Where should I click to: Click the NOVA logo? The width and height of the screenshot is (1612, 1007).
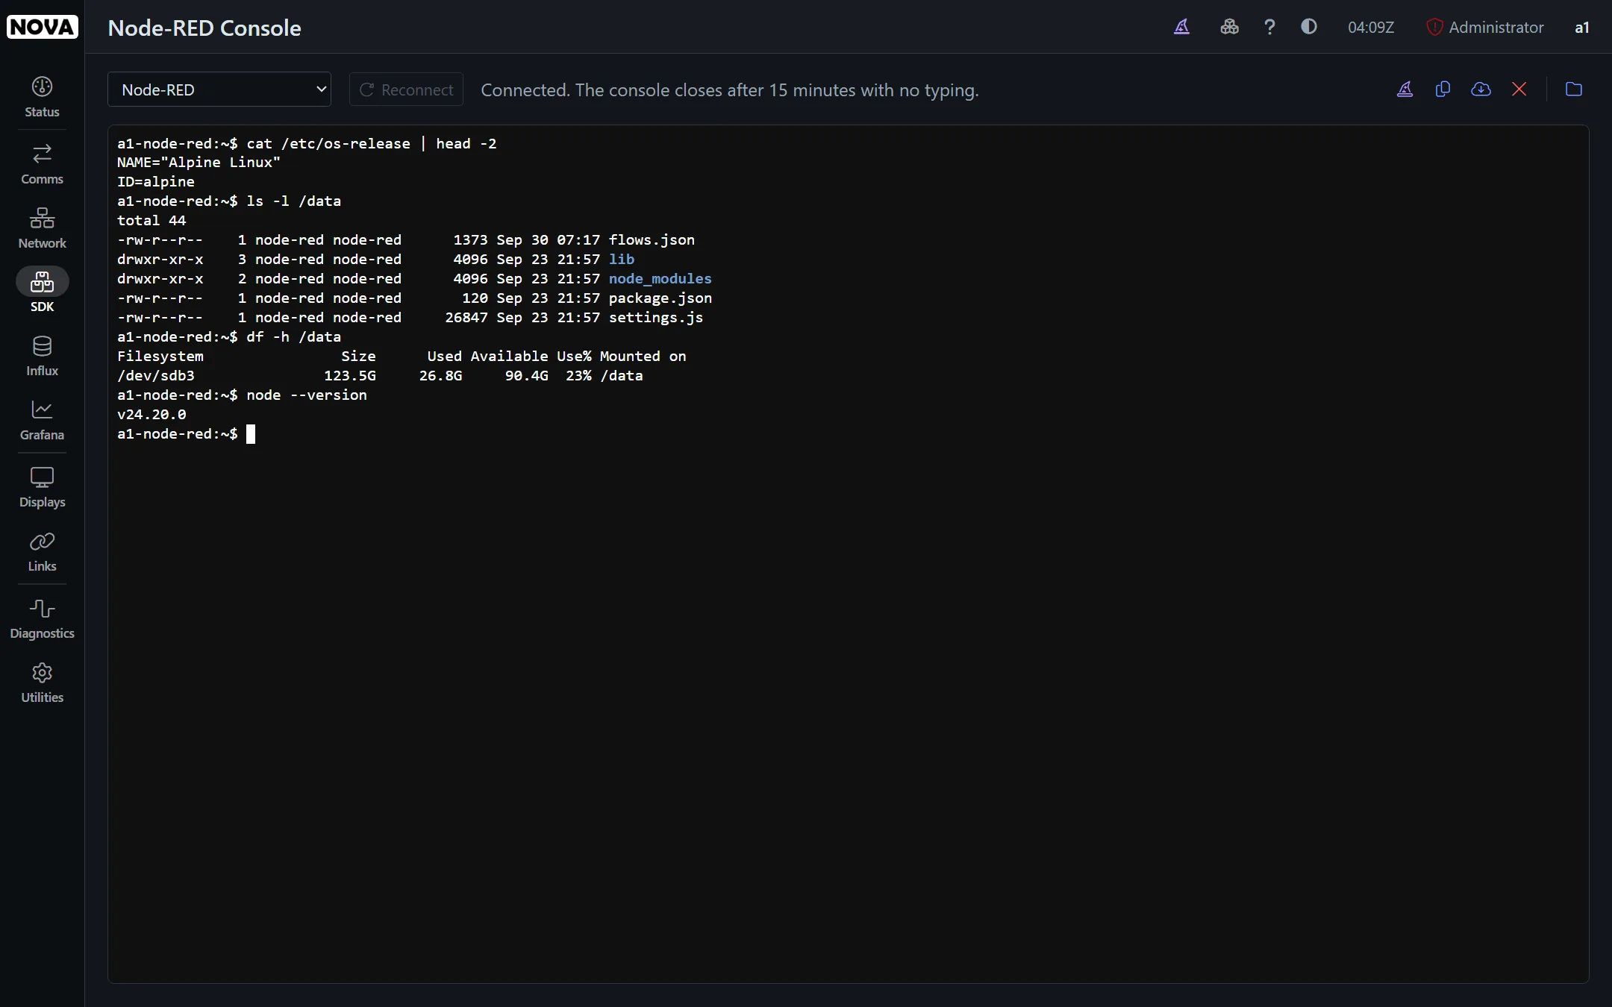[42, 27]
